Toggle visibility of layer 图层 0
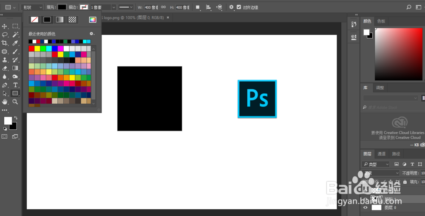The width and height of the screenshot is (425, 216). (x=365, y=207)
